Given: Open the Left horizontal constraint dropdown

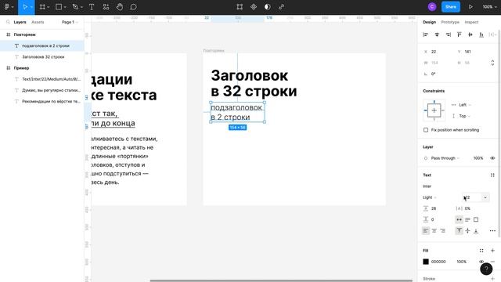Looking at the screenshot, I should tap(461, 105).
